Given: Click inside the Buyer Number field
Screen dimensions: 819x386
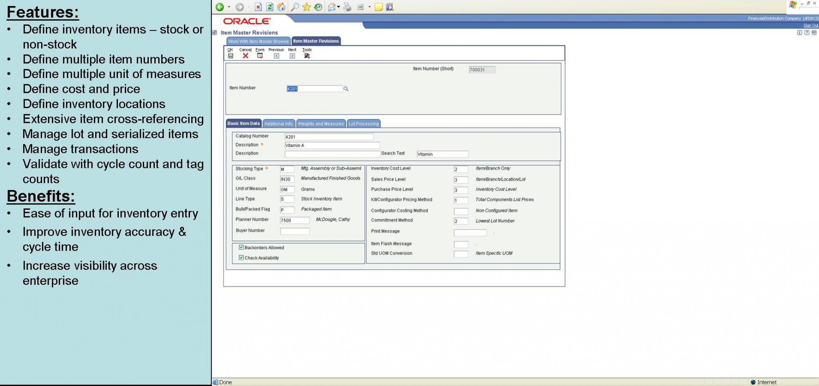Looking at the screenshot, I should pyautogui.click(x=294, y=231).
